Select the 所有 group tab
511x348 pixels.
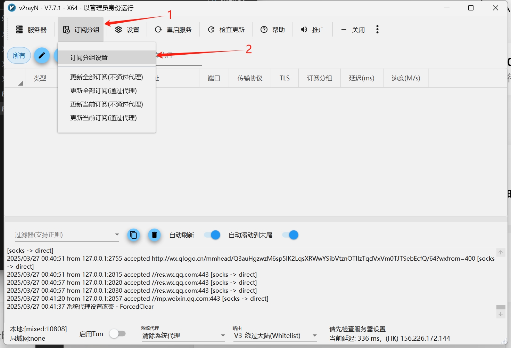[19, 56]
